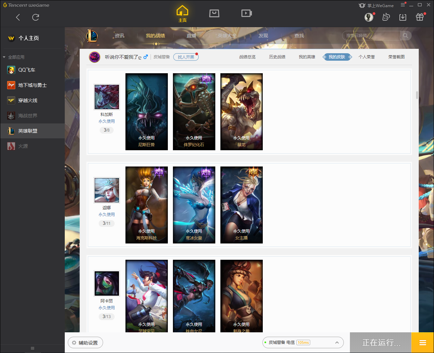Open the 刺身之拳 skin card

[241, 296]
